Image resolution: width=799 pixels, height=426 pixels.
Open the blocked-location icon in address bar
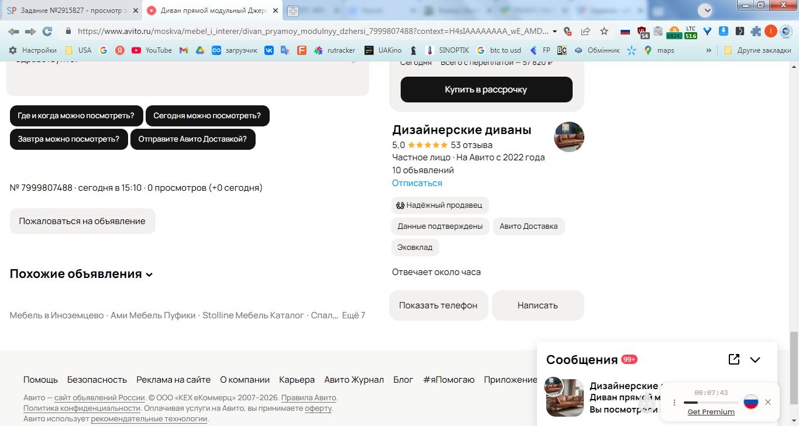click(x=567, y=31)
